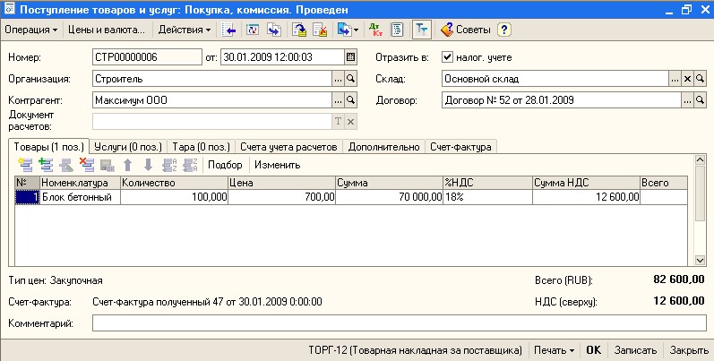Switch to the Дополнительно tab

pos(383,147)
